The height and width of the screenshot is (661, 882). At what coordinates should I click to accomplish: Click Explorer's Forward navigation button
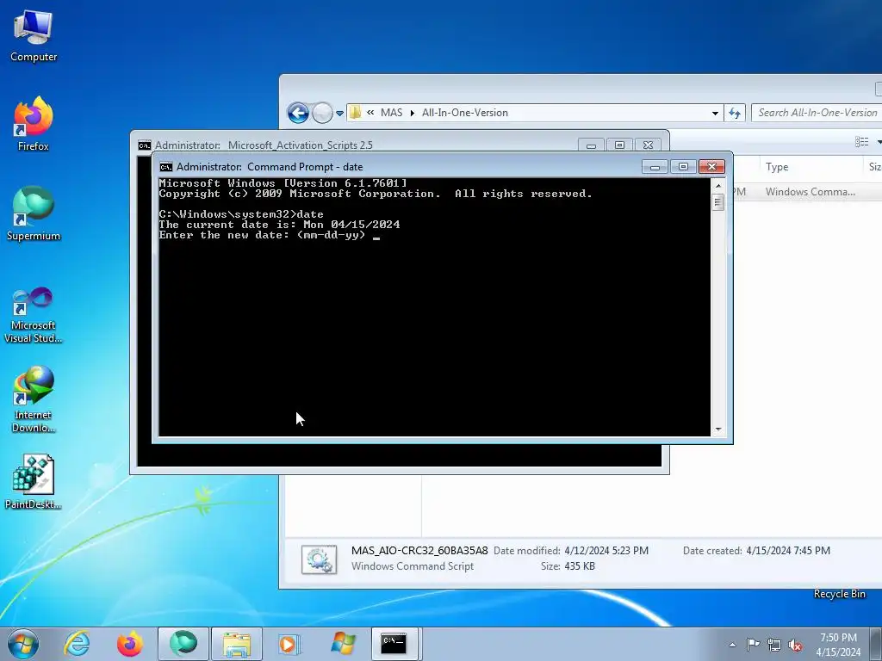[x=322, y=113]
